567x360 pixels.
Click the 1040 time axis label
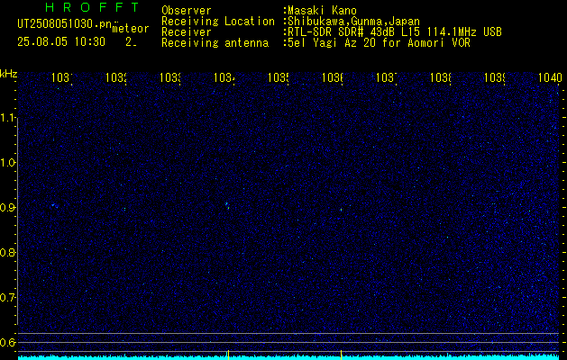(550, 77)
